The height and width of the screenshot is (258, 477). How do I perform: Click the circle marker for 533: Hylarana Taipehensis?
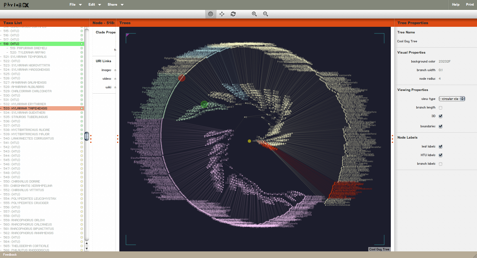(x=82, y=108)
